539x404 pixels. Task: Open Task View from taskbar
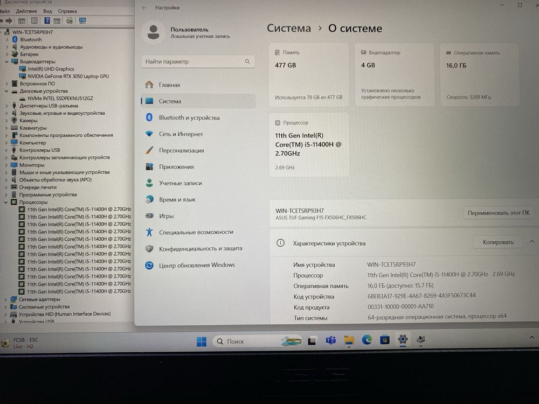(312, 341)
